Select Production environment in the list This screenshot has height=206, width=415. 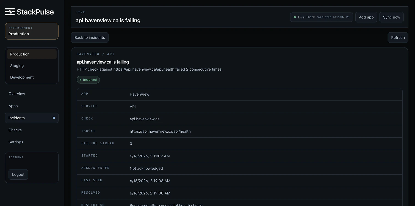[x=32, y=54]
